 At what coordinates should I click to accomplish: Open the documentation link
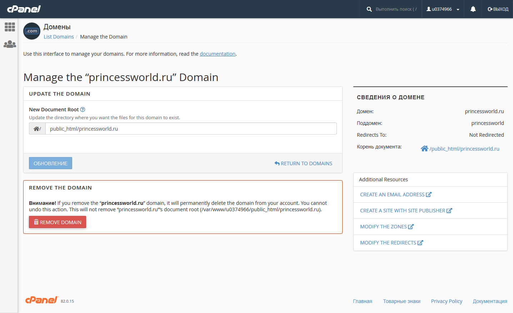click(x=218, y=54)
